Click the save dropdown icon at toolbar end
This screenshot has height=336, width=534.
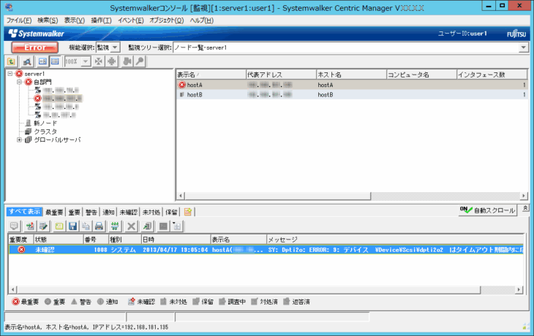pyautogui.click(x=177, y=226)
